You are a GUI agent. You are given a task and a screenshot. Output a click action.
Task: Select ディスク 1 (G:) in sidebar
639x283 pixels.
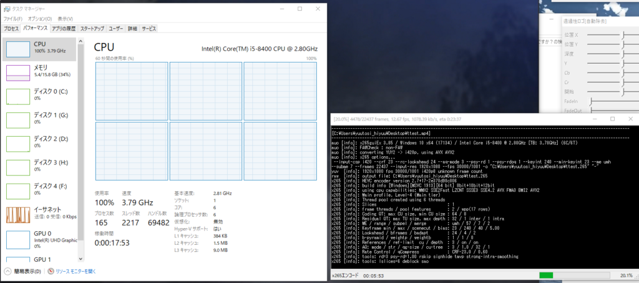[39, 121]
